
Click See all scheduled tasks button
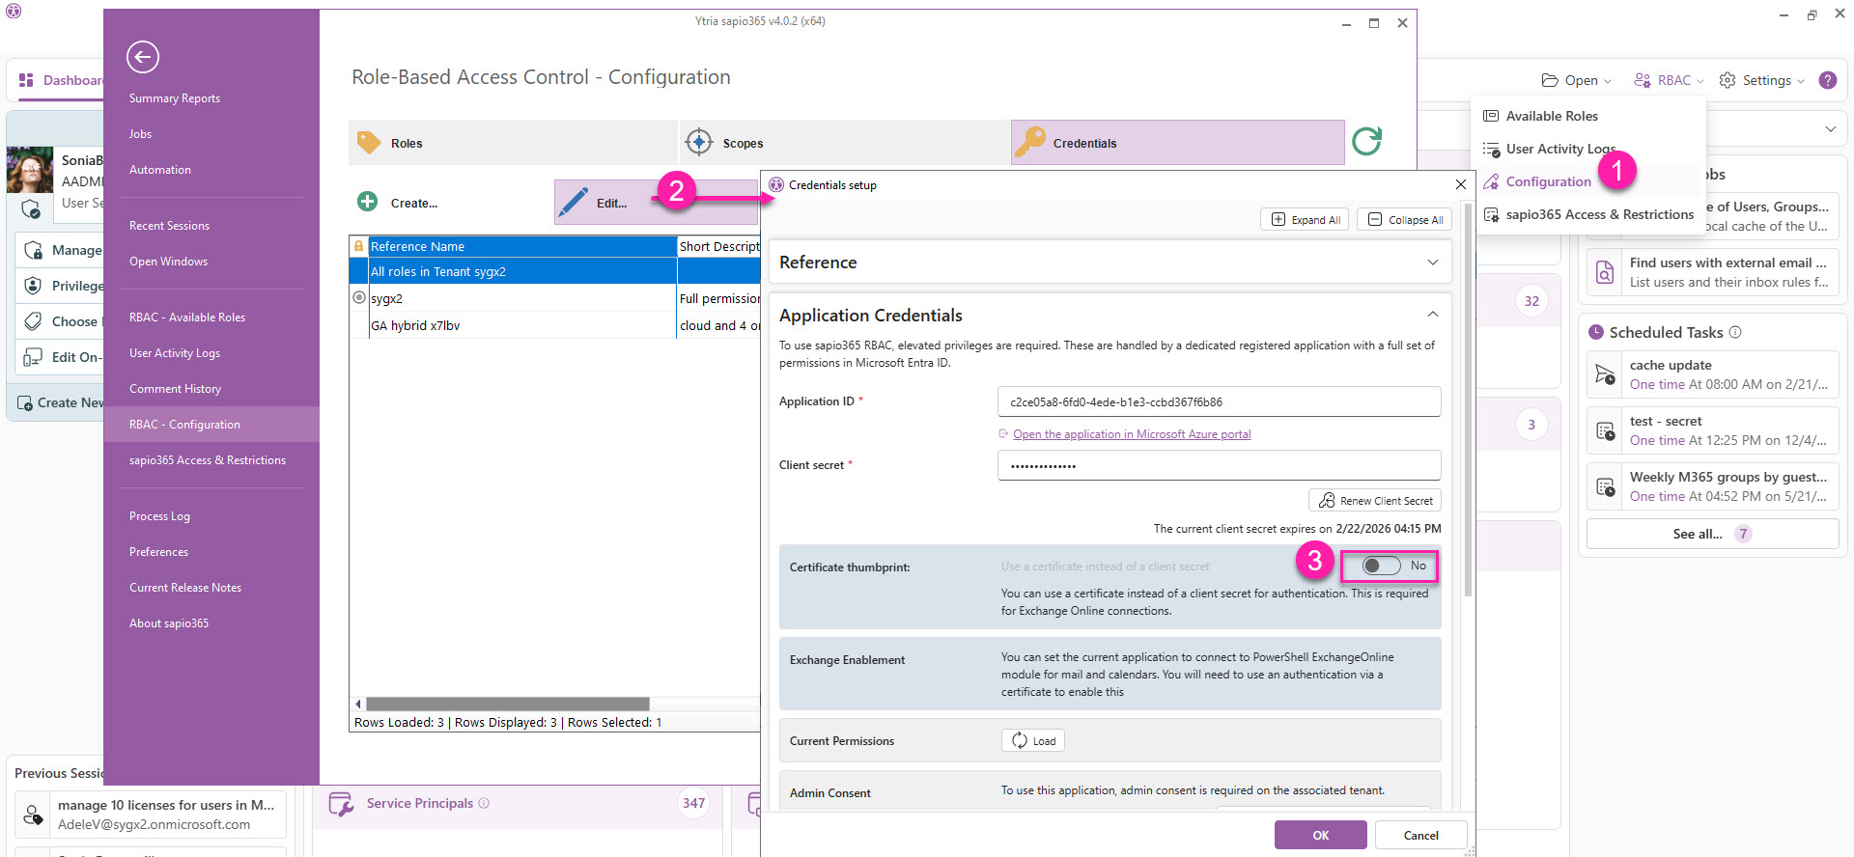[x=1712, y=534]
